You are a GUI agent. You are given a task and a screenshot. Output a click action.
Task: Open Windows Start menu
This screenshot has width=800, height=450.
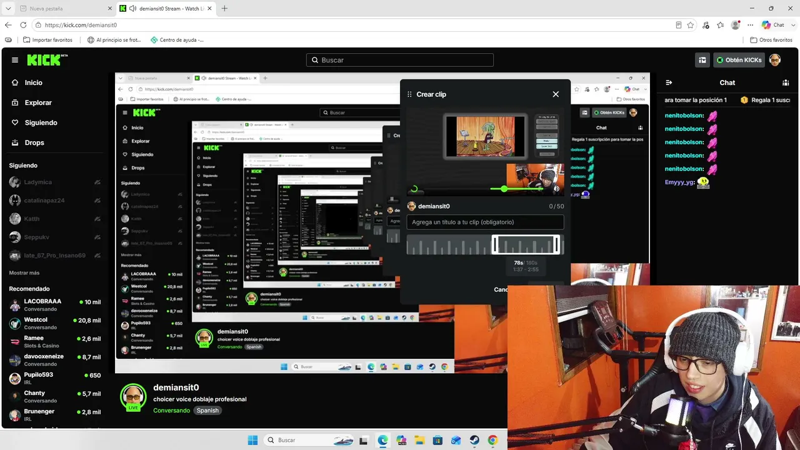click(252, 440)
